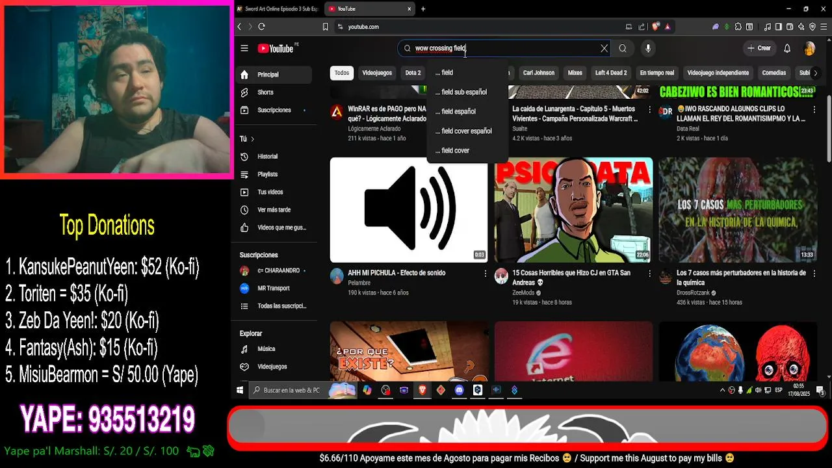Open Ver más tarde in sidebar

pos(273,210)
